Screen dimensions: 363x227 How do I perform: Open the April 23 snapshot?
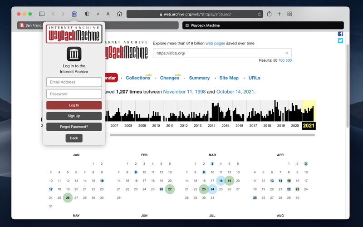click(297, 189)
